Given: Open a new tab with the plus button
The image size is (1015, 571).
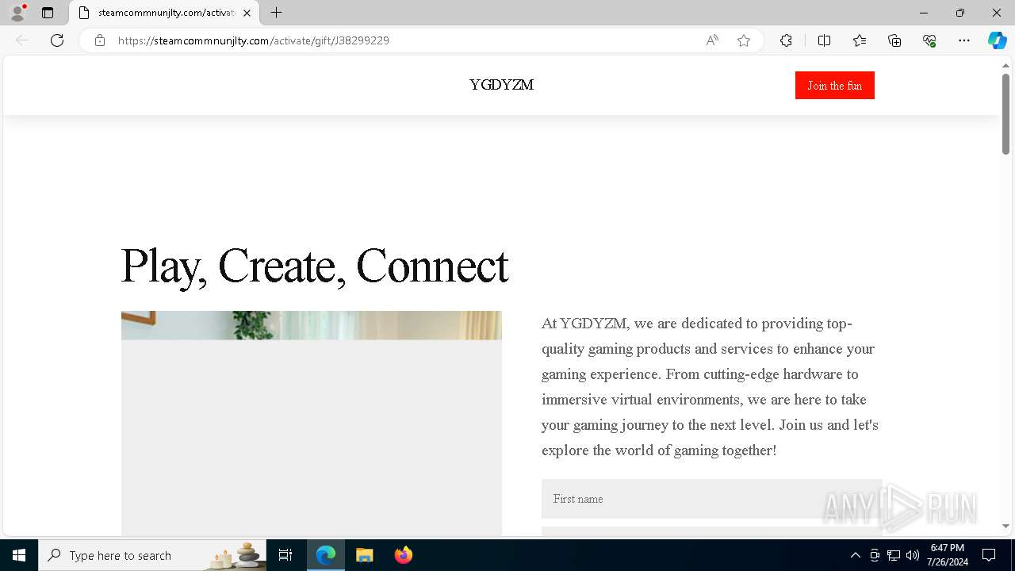Looking at the screenshot, I should coord(276,13).
